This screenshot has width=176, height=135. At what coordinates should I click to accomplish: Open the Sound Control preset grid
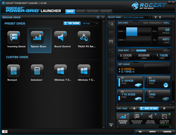(x=61, y=38)
